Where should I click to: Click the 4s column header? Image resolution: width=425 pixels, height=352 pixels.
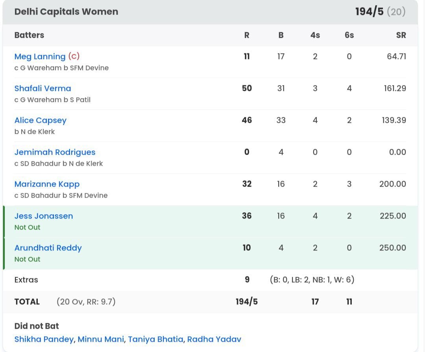coord(315,35)
